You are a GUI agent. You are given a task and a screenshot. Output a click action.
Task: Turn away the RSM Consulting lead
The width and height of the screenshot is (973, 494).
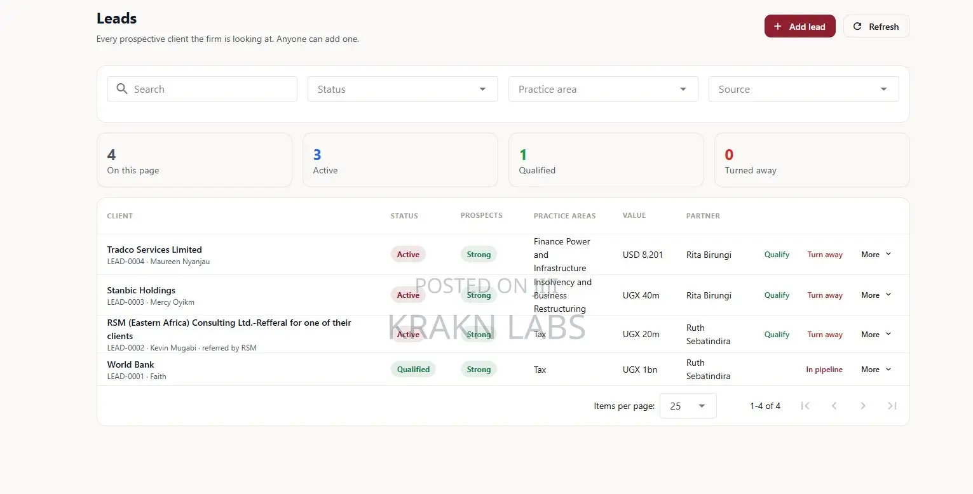point(825,335)
